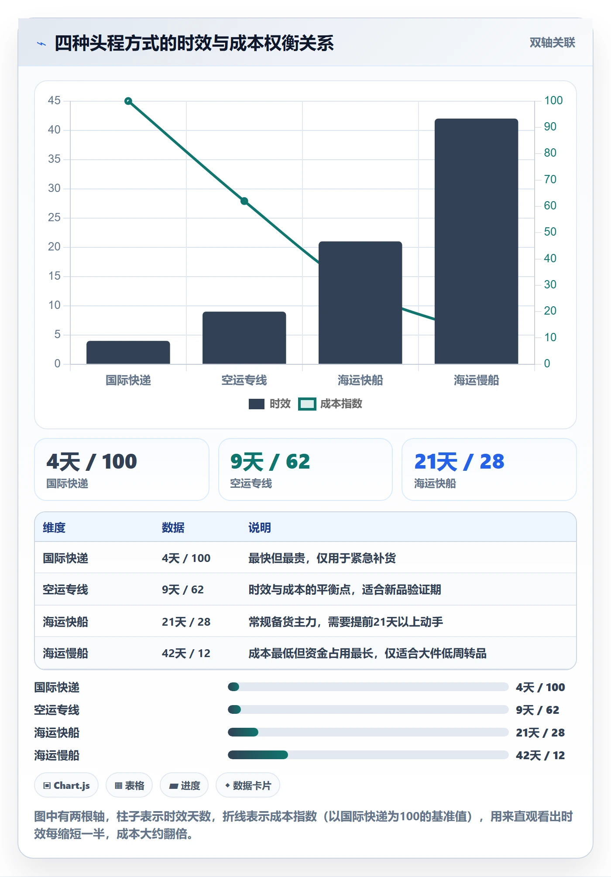Click the 数据 column header

[x=173, y=528]
